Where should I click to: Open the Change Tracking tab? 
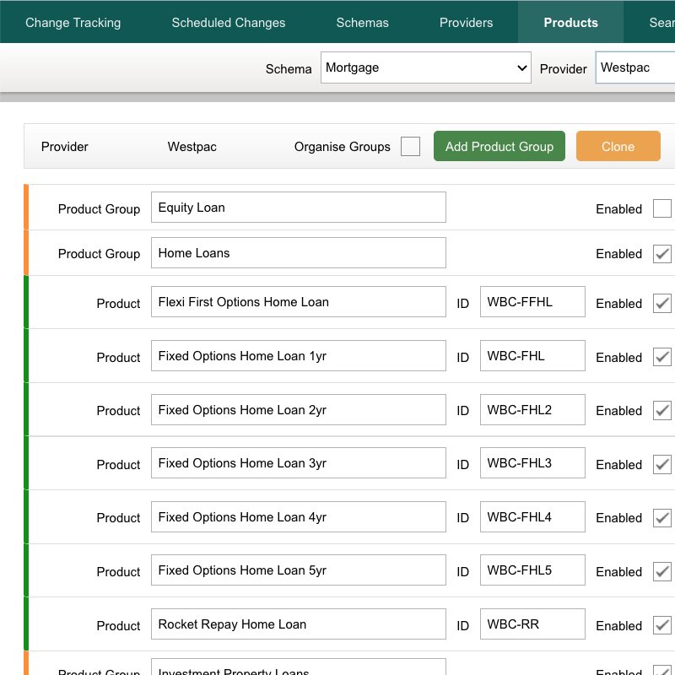[x=73, y=23]
